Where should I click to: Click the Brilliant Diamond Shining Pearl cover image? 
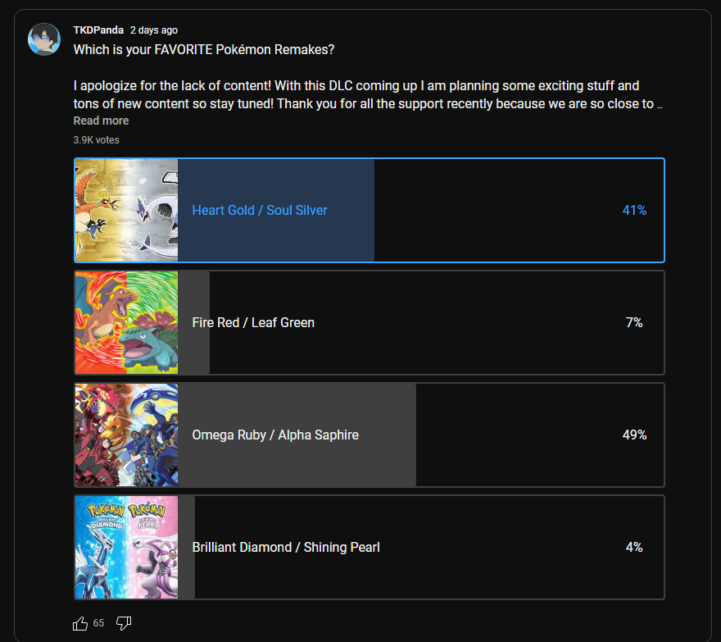tap(126, 547)
